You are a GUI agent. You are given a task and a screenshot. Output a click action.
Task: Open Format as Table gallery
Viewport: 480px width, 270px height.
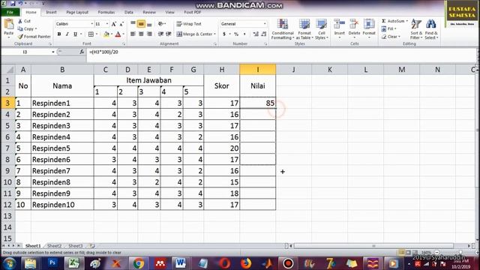pyautogui.click(x=304, y=29)
